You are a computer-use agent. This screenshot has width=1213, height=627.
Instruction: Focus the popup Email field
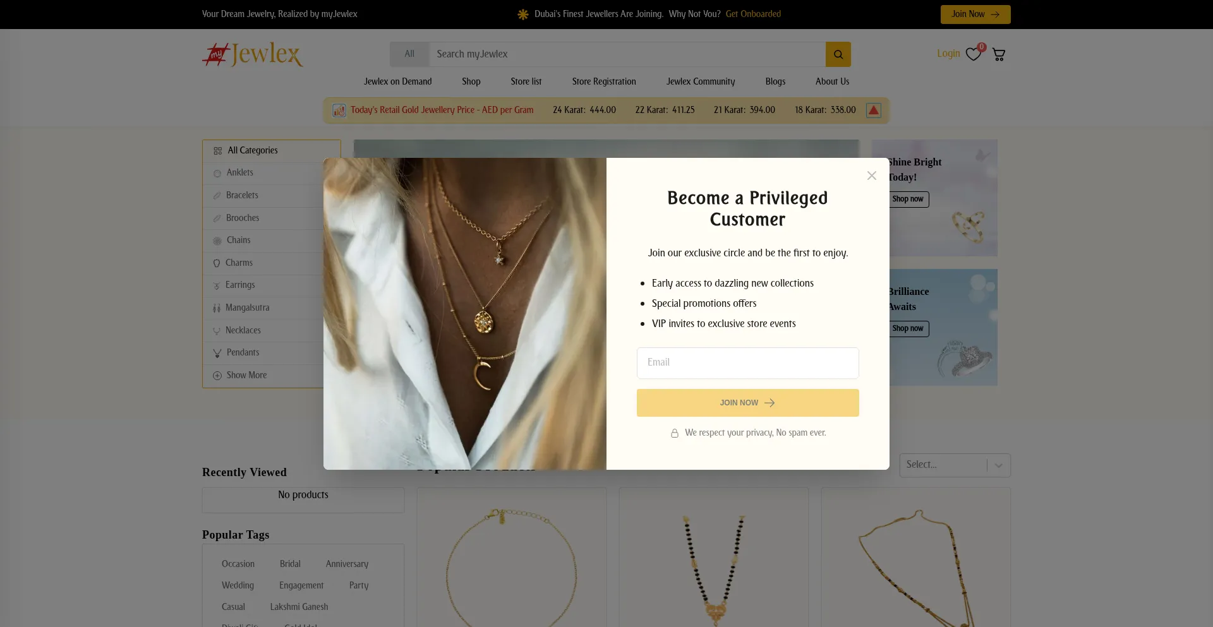pyautogui.click(x=748, y=363)
